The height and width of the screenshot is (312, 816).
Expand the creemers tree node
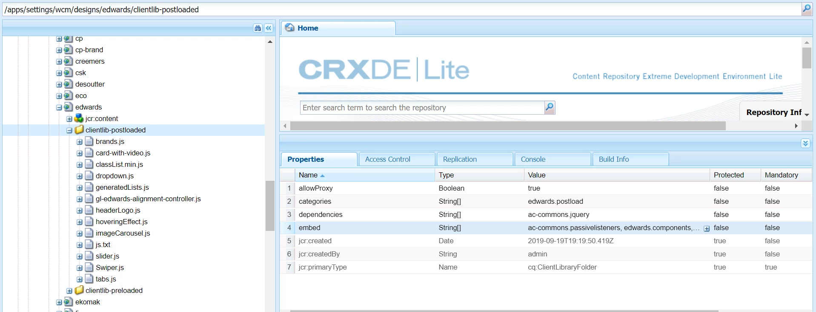point(59,62)
